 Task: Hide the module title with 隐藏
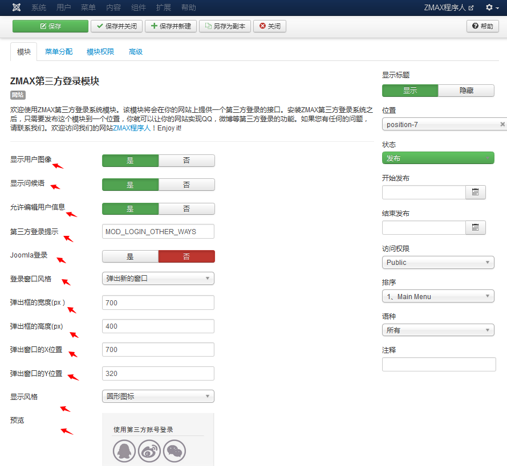click(466, 91)
